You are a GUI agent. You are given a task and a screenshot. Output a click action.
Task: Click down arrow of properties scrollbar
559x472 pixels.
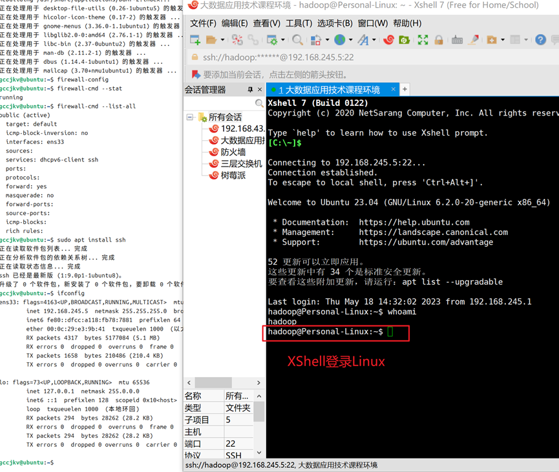point(259,453)
